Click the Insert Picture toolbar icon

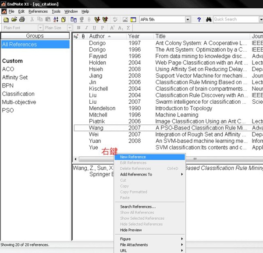(x=125, y=20)
